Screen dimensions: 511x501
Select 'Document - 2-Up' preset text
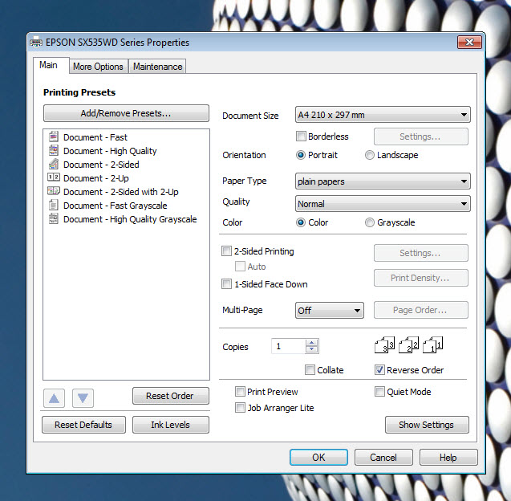tap(96, 178)
